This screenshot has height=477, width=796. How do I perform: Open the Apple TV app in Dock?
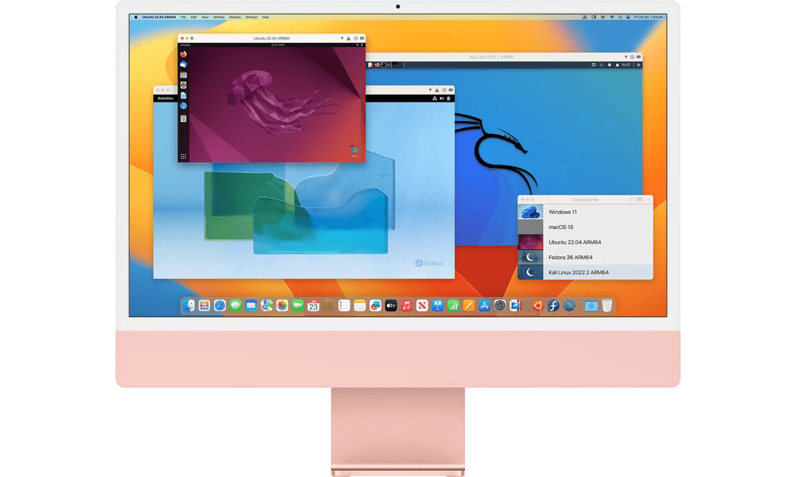point(391,306)
